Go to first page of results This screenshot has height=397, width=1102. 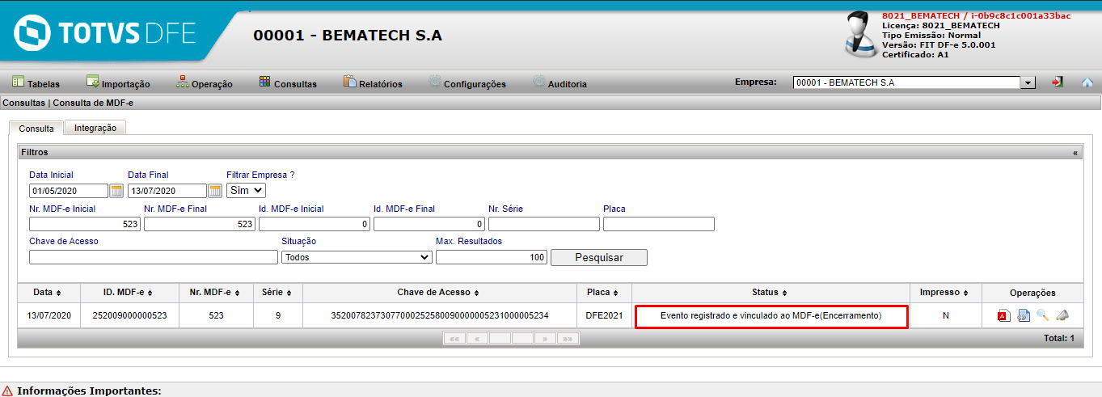coord(454,339)
